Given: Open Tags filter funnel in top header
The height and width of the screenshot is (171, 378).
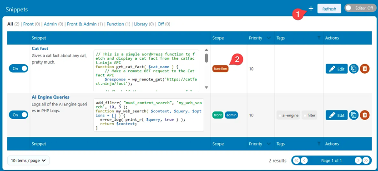Looking at the screenshot, I should click(x=319, y=38).
